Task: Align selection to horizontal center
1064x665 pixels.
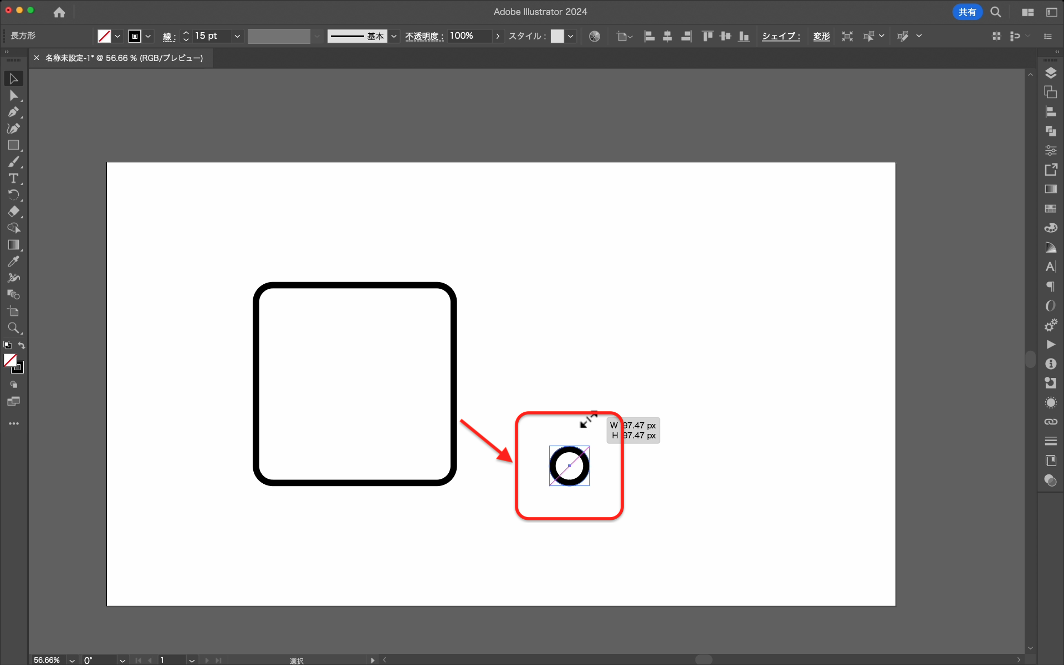Action: coord(668,36)
